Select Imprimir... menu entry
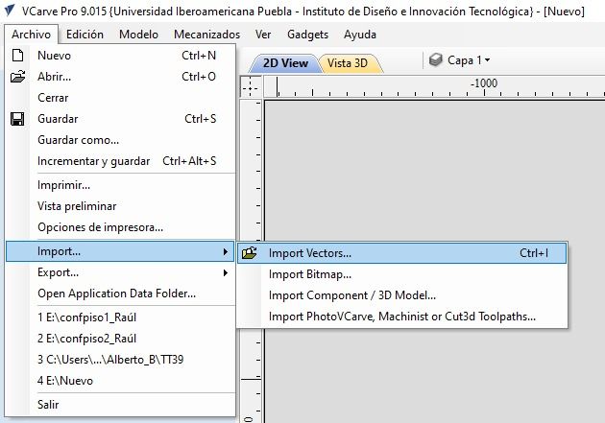Image resolution: width=605 pixels, height=423 pixels. click(x=120, y=185)
